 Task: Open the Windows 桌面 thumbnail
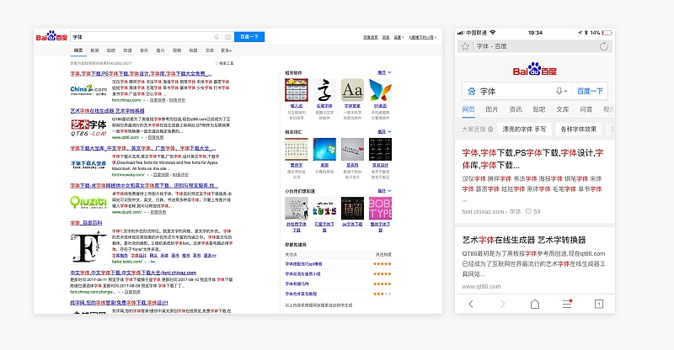[x=324, y=150]
